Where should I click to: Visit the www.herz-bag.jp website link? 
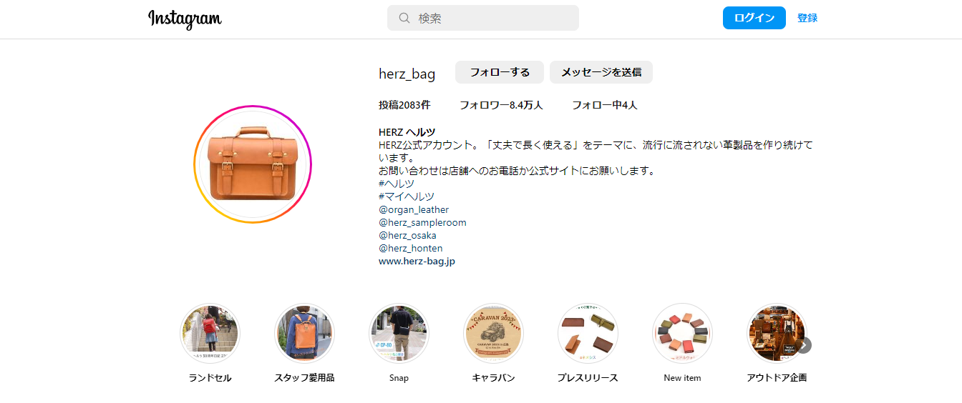(x=417, y=261)
